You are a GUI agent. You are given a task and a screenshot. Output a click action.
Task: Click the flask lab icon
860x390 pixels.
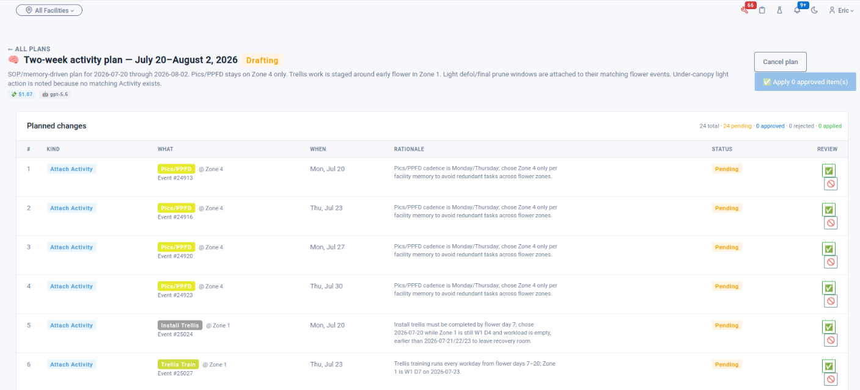coord(779,10)
